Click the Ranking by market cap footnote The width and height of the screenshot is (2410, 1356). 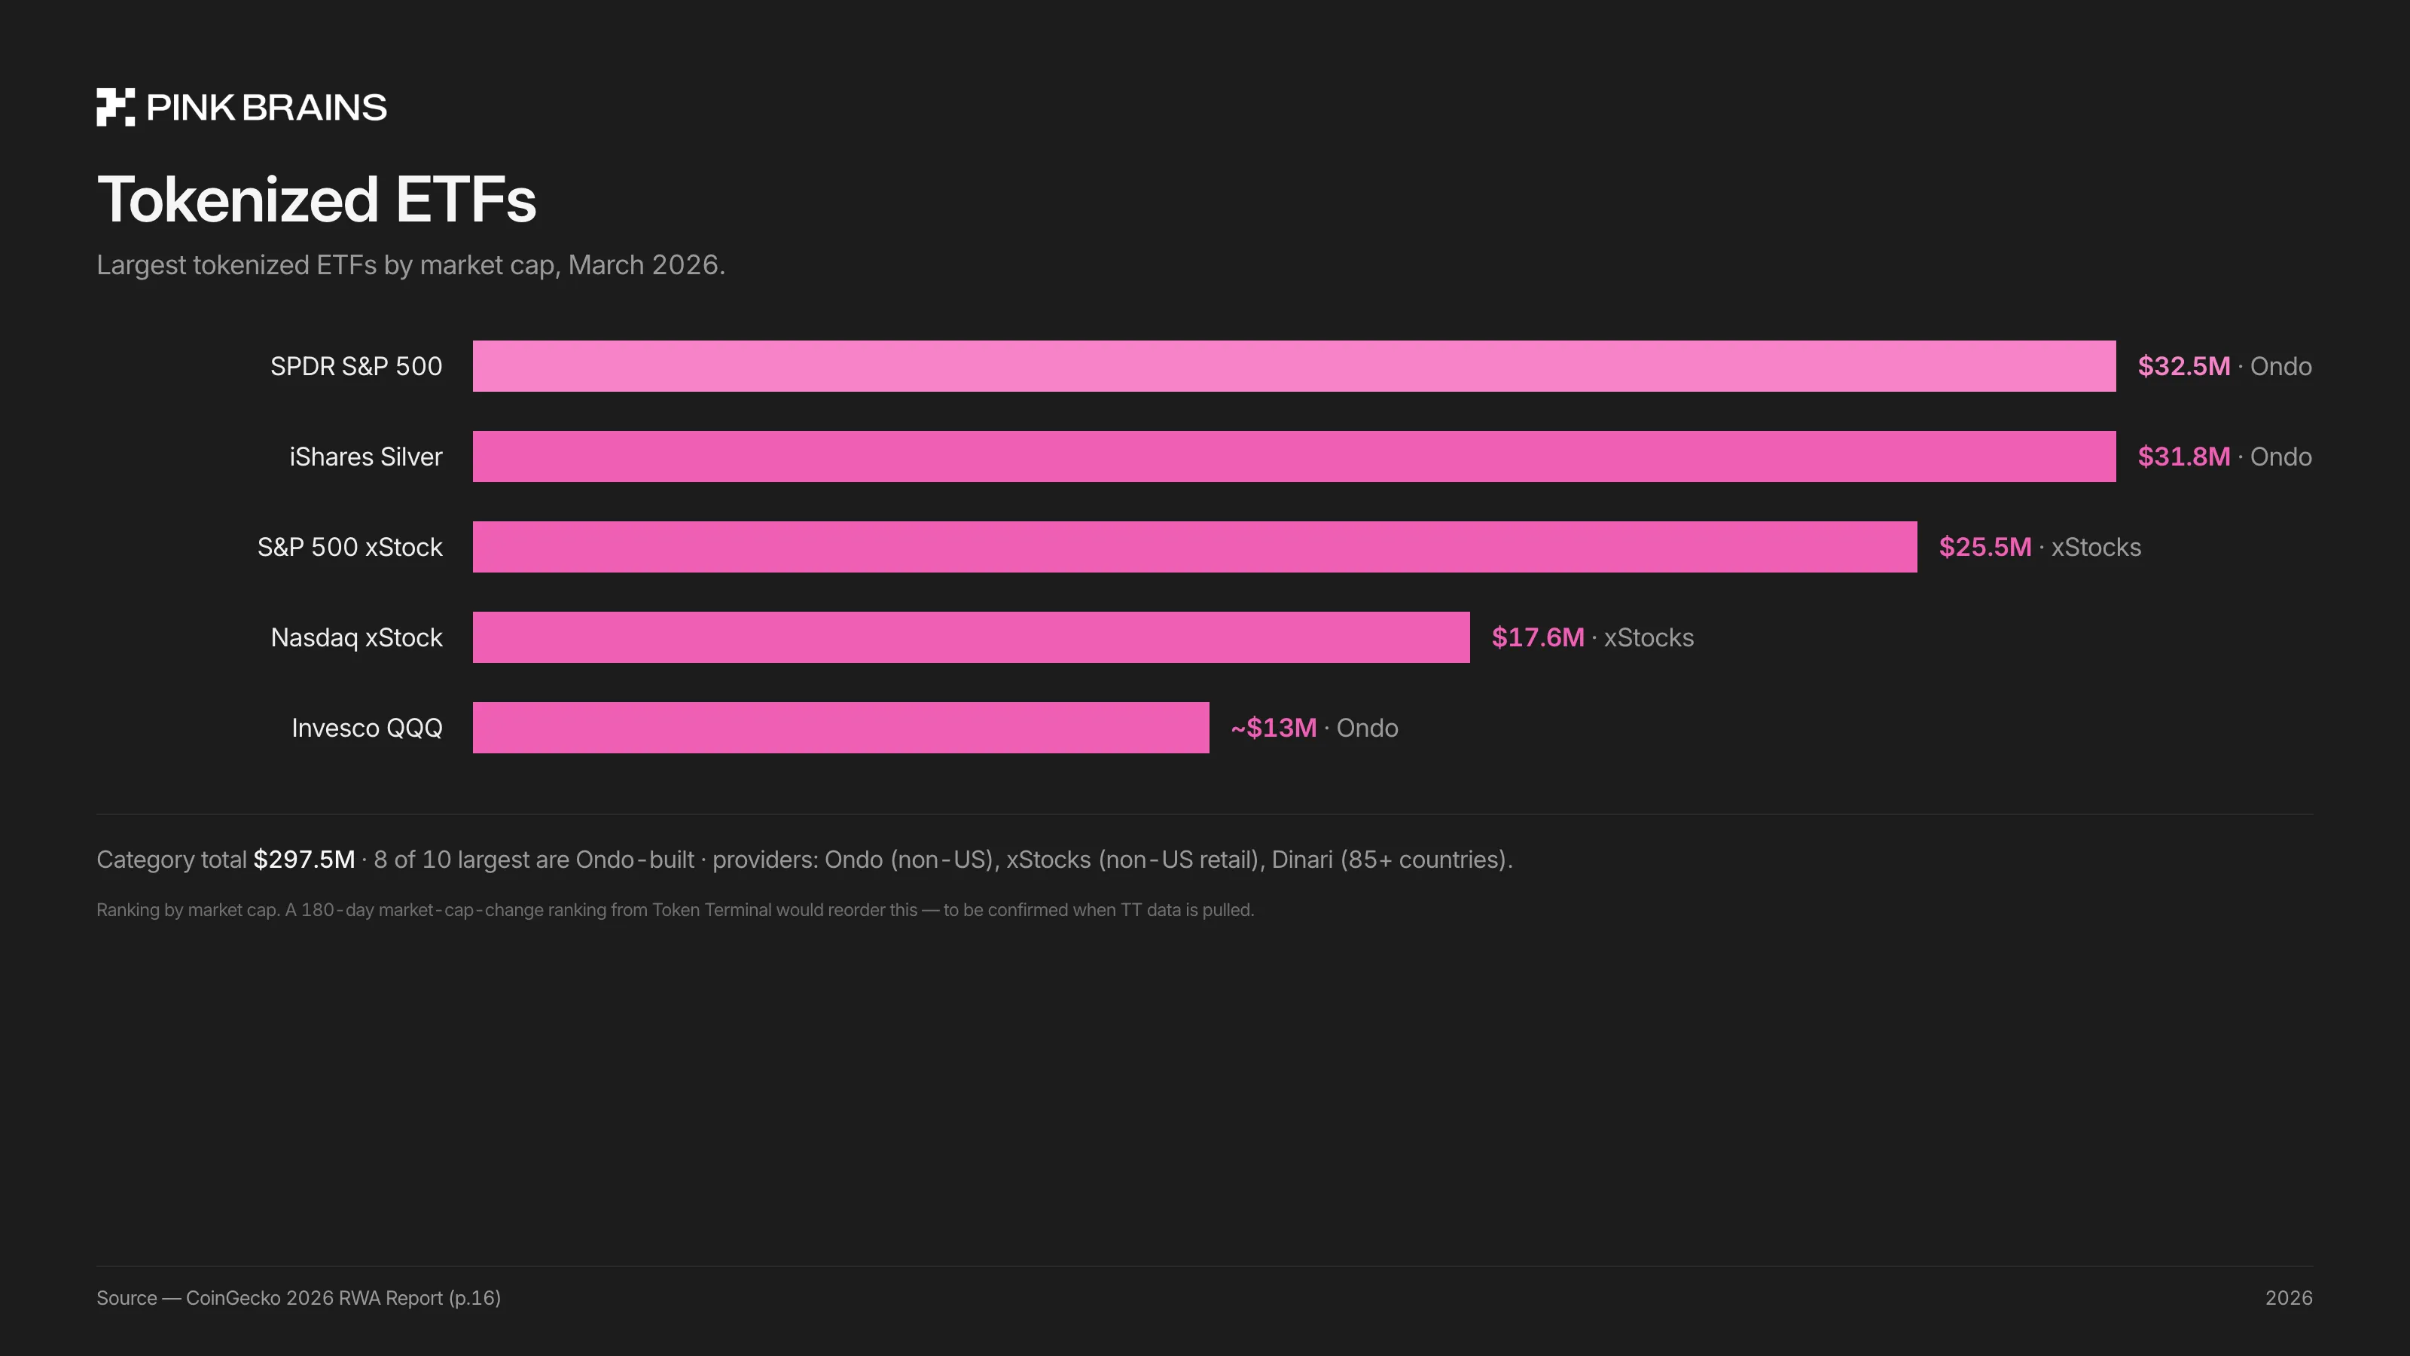click(676, 911)
